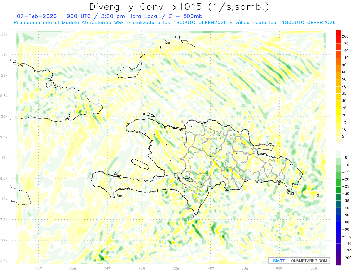This screenshot has height=272, width=352.
Task: Click the '-60' colorbar value
Action: (346, 222)
